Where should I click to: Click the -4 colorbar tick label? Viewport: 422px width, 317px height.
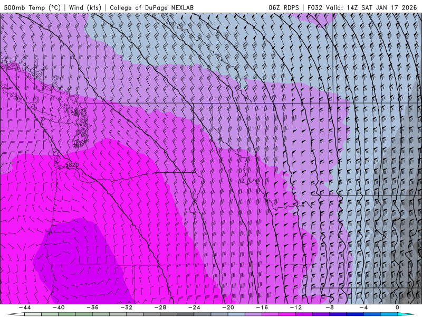pos(363,307)
